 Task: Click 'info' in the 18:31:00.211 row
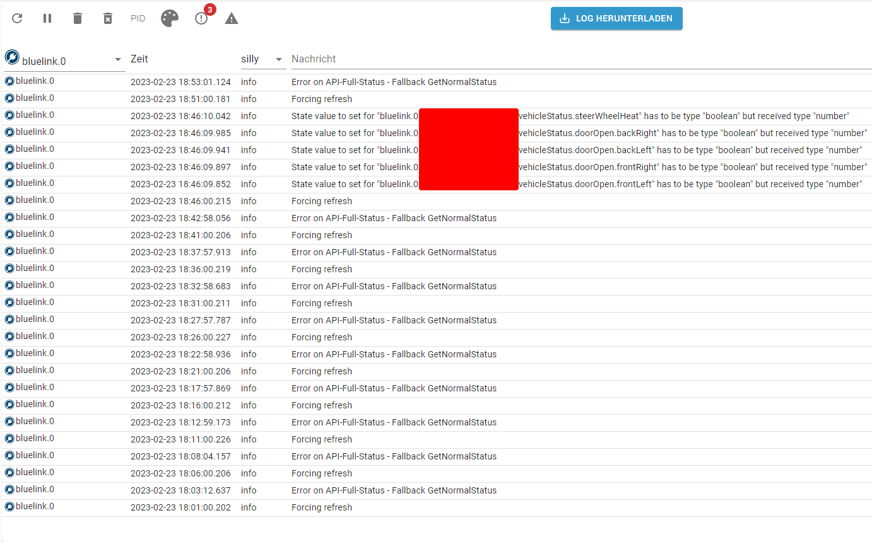tap(249, 303)
